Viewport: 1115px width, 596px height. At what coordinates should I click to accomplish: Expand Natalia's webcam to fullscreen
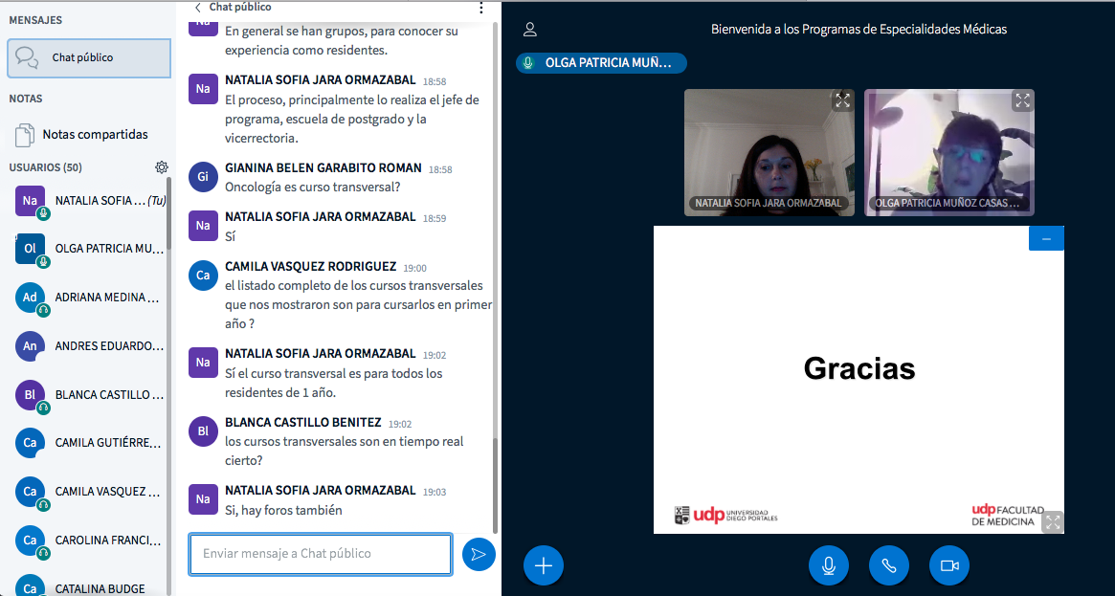tap(842, 100)
